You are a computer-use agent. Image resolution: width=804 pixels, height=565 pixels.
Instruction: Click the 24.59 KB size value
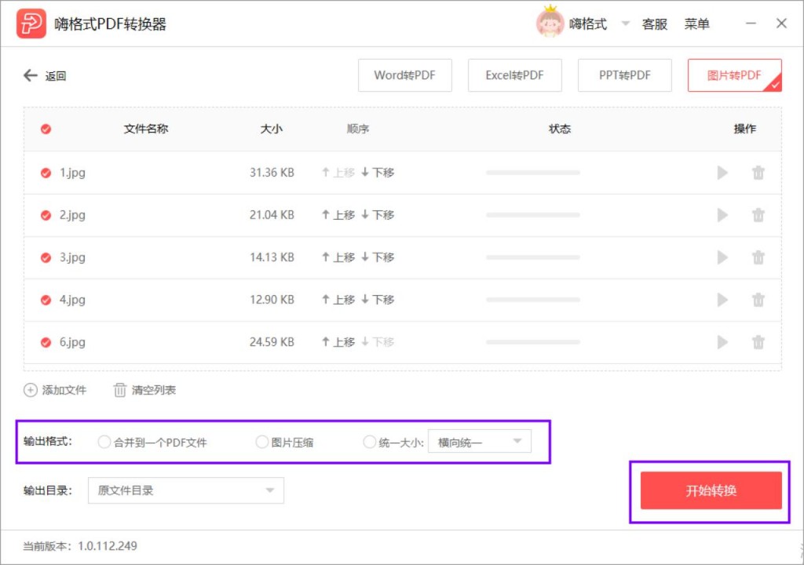[272, 342]
